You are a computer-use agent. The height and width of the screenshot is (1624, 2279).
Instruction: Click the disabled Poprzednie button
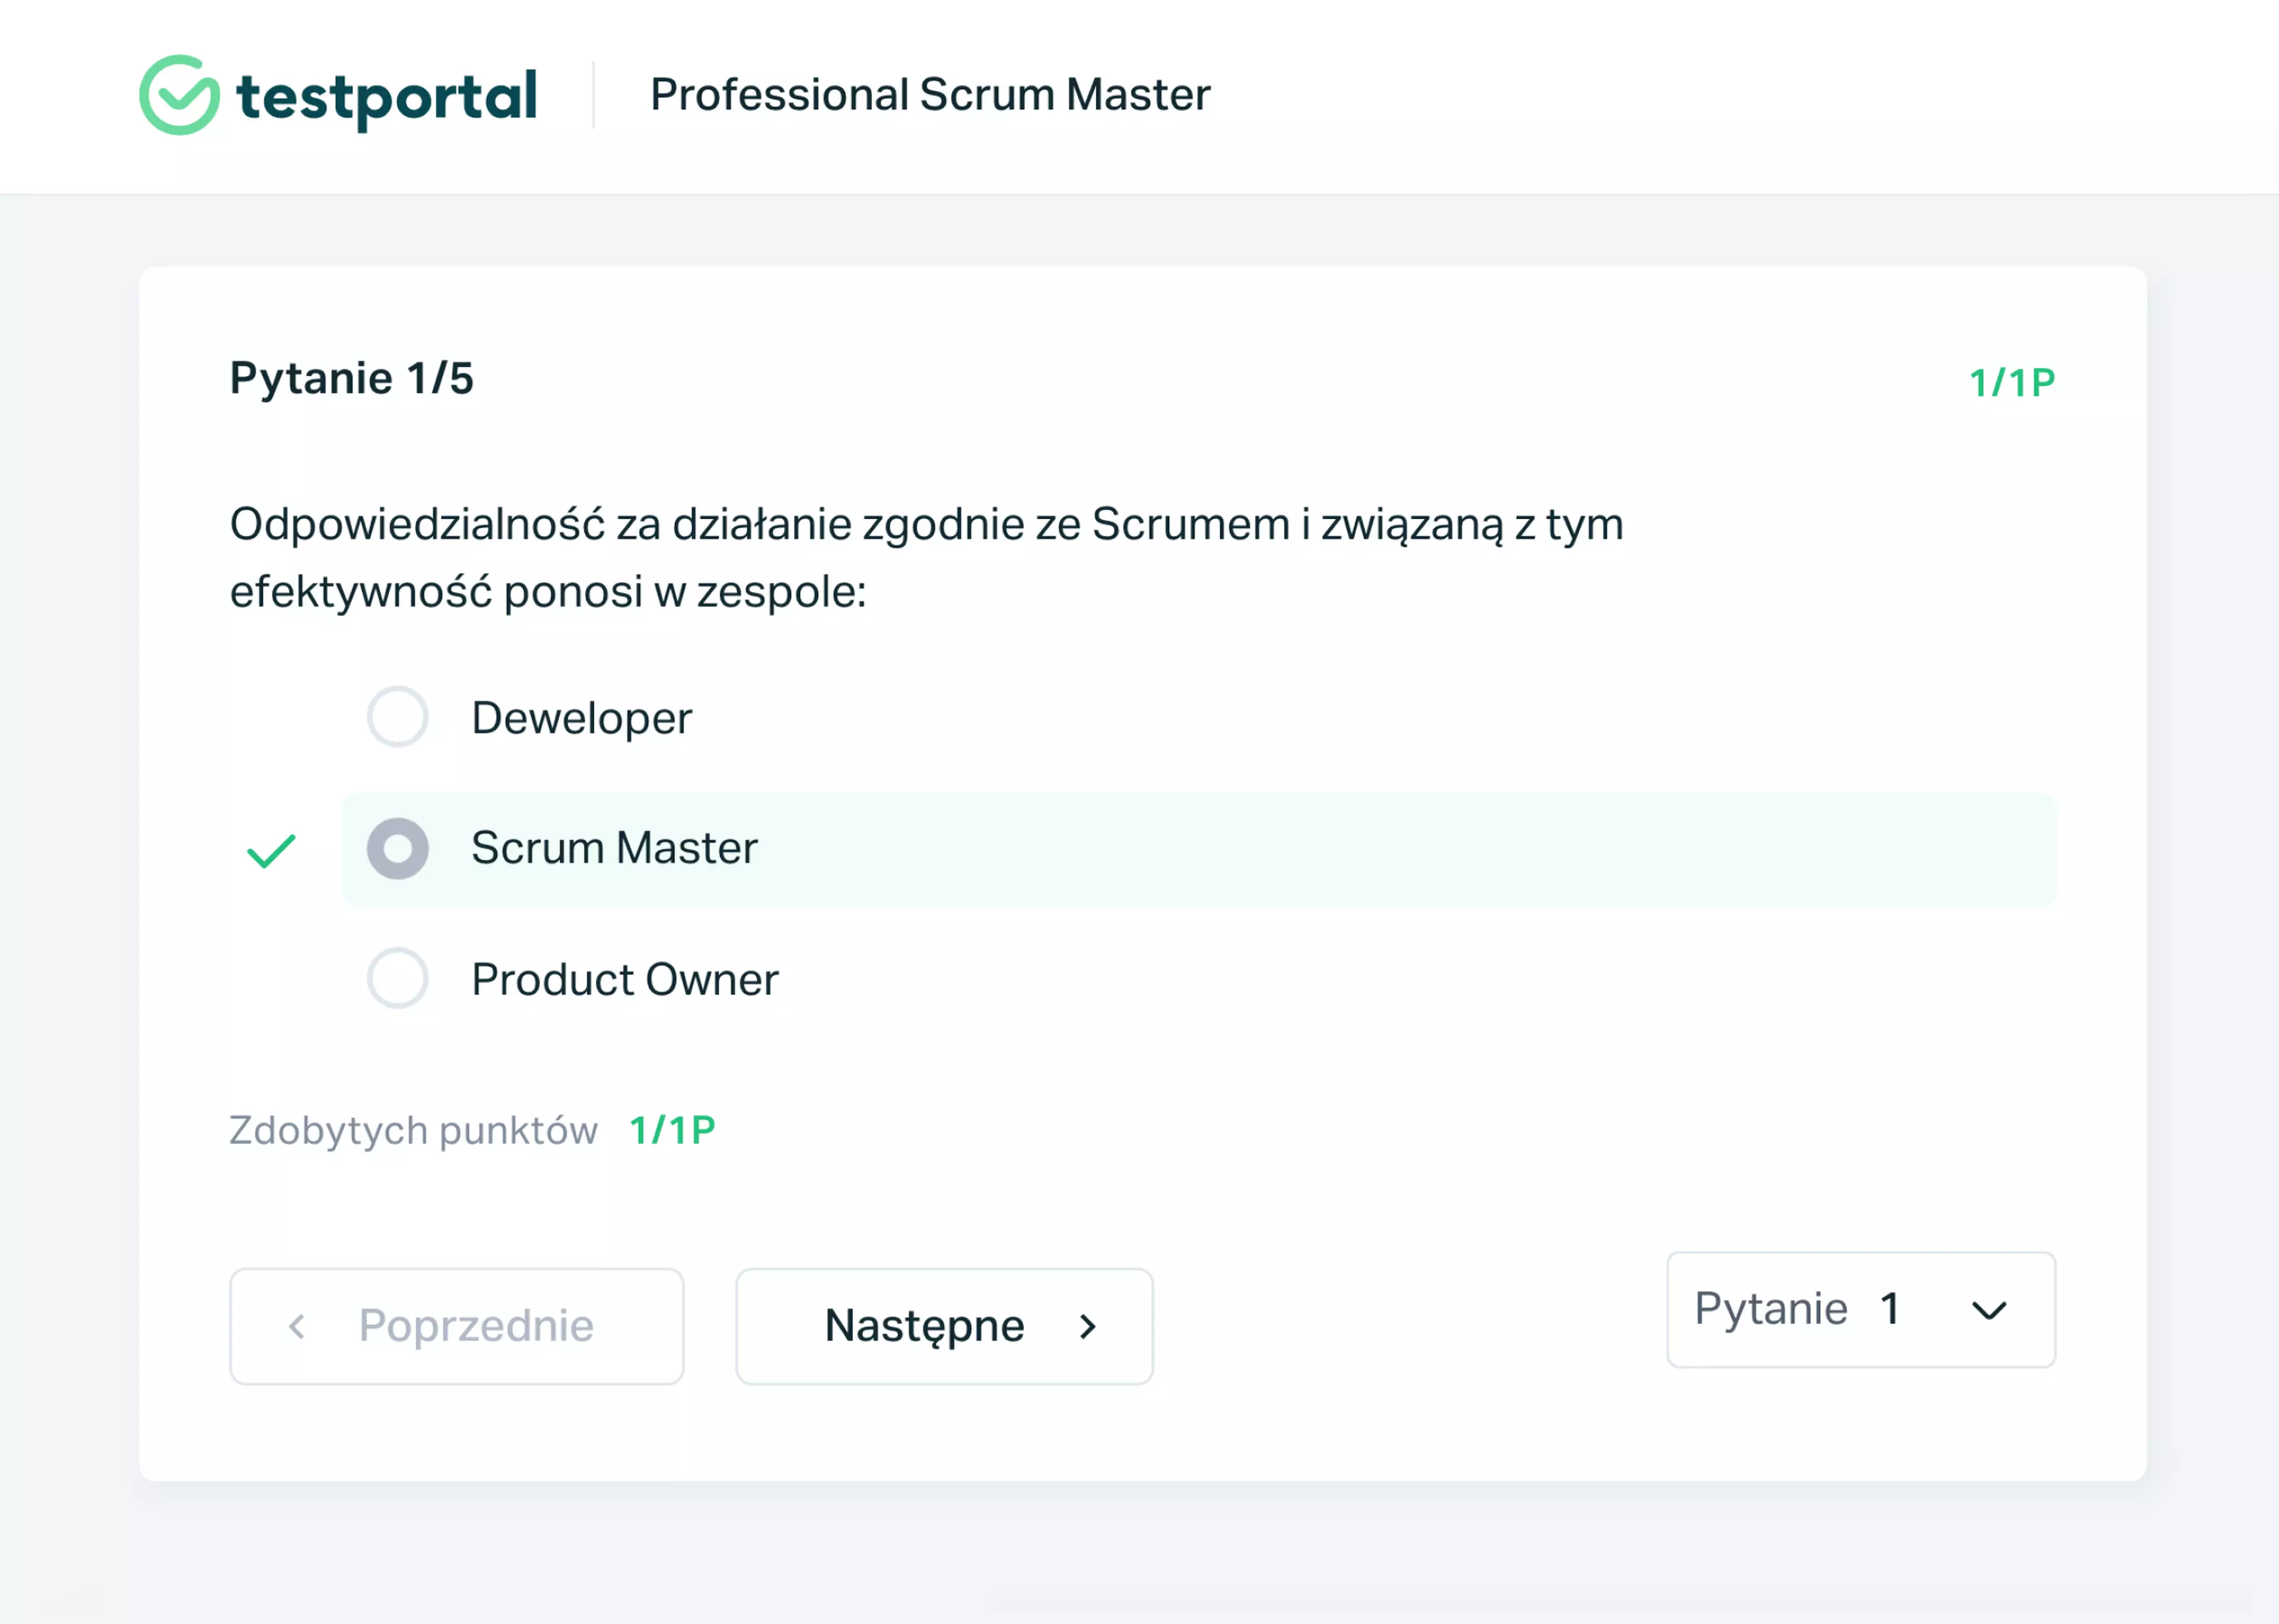(457, 1326)
